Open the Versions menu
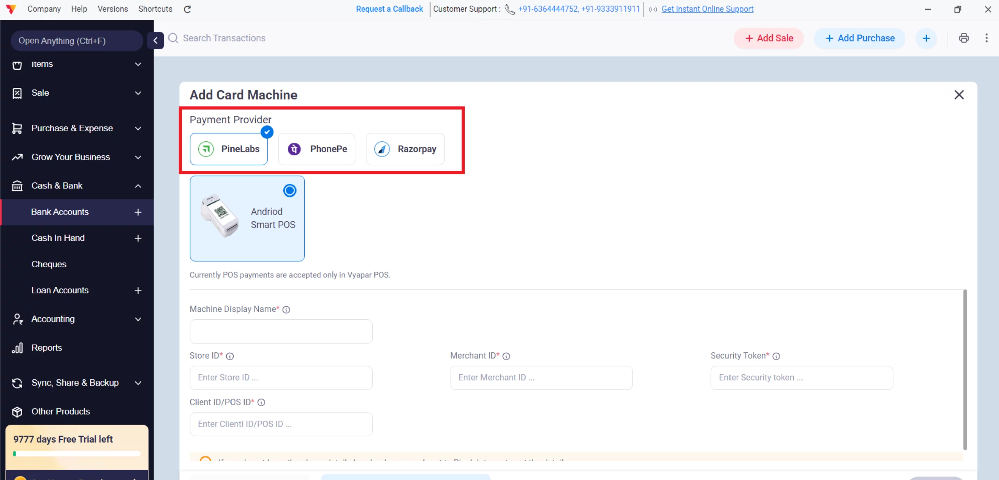 coord(113,9)
